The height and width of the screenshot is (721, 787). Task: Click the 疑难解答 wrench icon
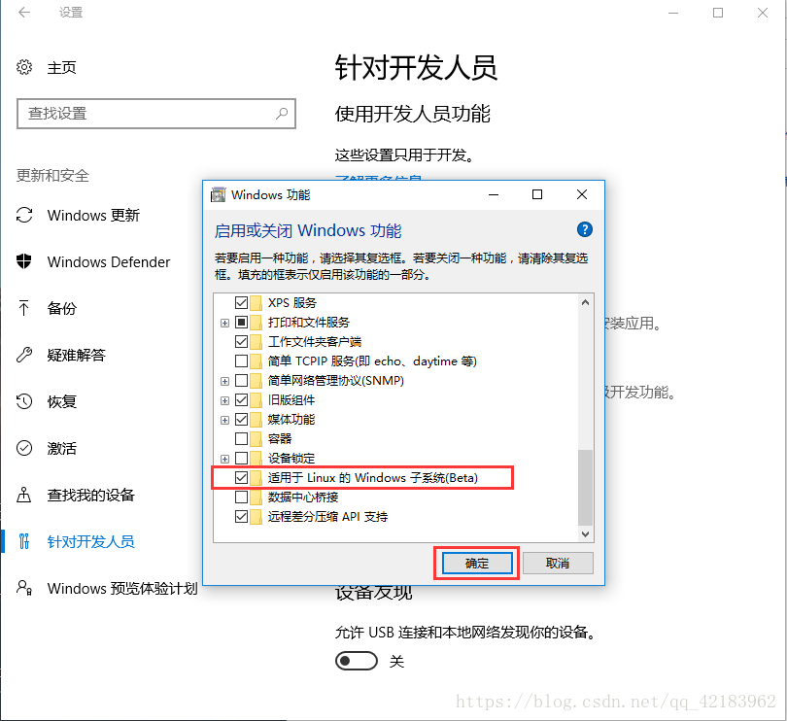coord(24,355)
